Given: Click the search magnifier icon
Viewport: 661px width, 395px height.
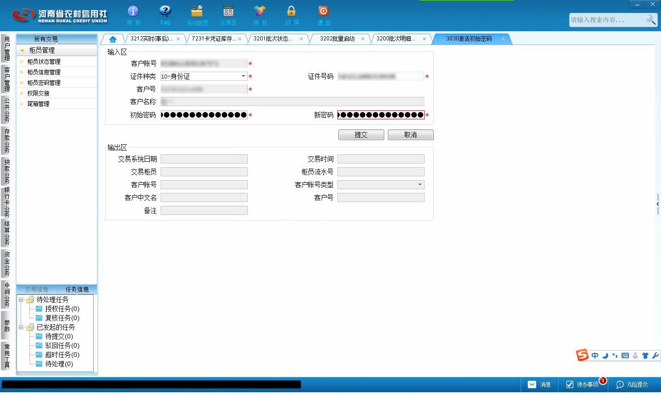Looking at the screenshot, I should (650, 20).
